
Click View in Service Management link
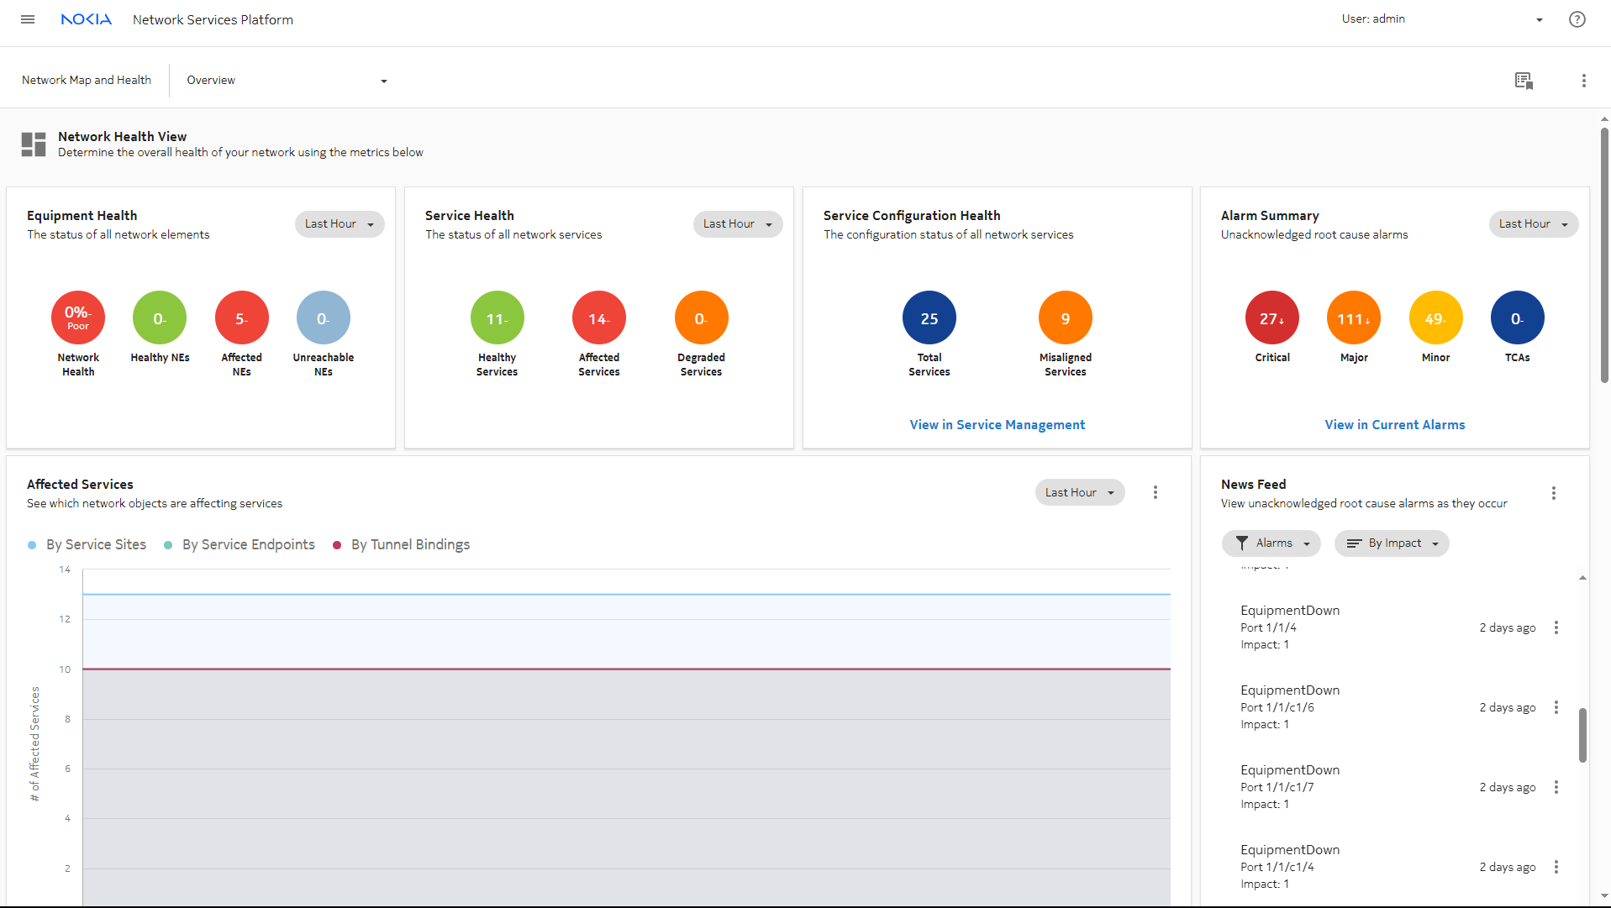(998, 425)
